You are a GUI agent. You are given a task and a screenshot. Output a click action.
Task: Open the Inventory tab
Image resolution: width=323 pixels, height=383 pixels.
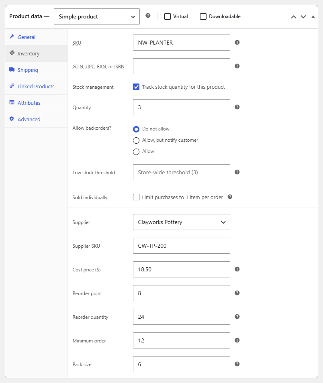37,53
